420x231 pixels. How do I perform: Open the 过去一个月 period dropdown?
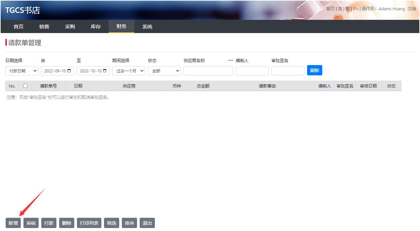coord(129,71)
